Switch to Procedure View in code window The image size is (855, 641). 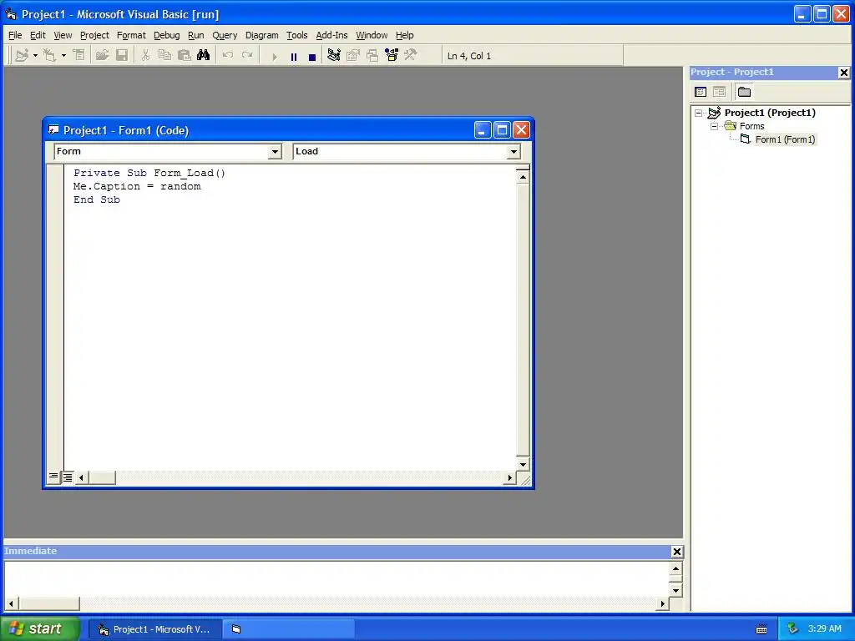(53, 477)
